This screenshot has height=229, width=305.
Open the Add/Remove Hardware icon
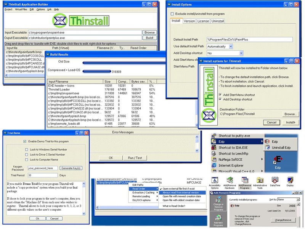[230, 180]
